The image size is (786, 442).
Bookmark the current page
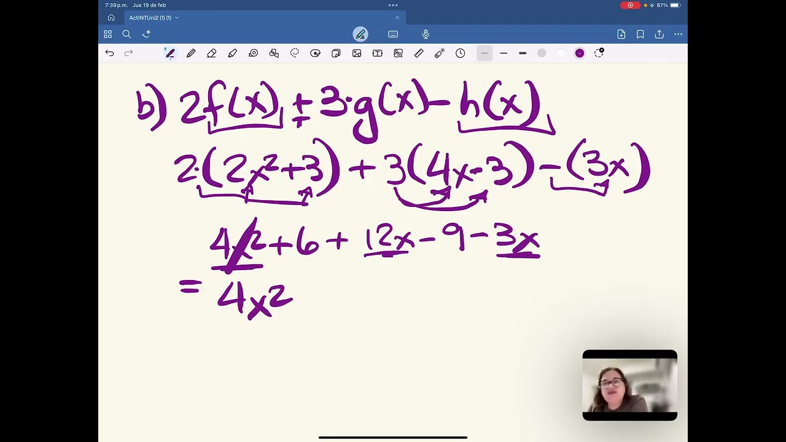(640, 34)
